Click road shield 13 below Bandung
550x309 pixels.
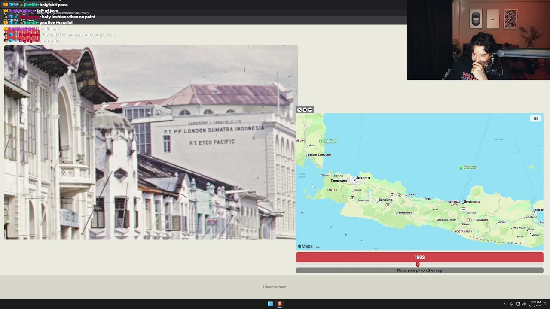point(388,205)
